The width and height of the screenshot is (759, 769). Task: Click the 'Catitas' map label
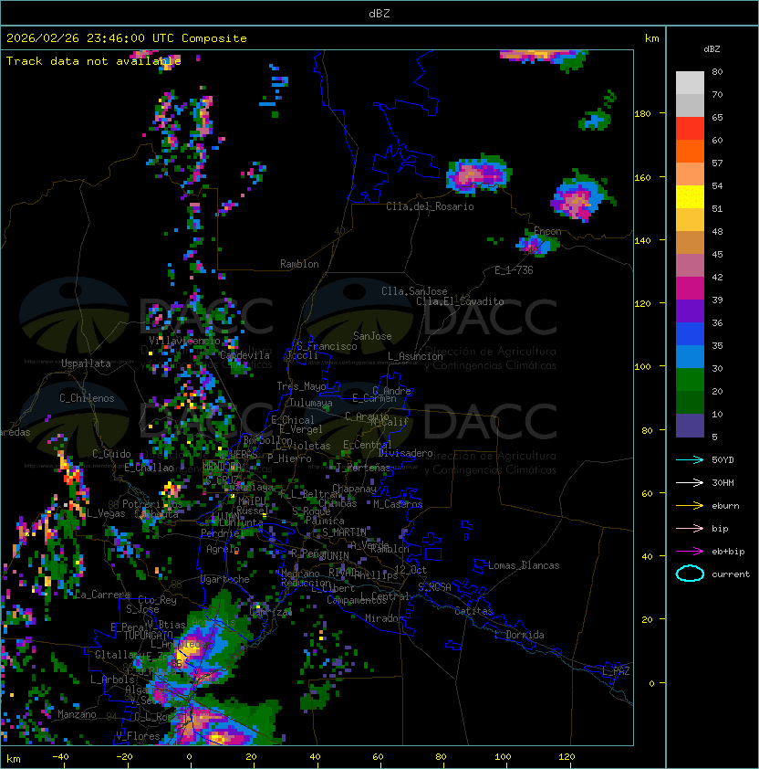click(x=473, y=611)
